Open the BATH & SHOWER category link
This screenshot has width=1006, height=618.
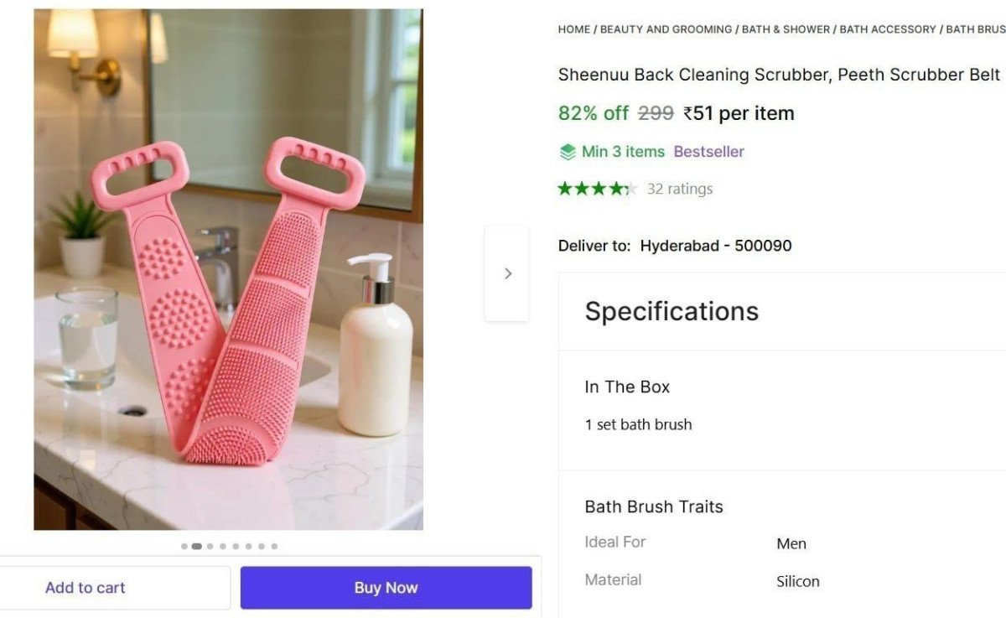point(786,29)
